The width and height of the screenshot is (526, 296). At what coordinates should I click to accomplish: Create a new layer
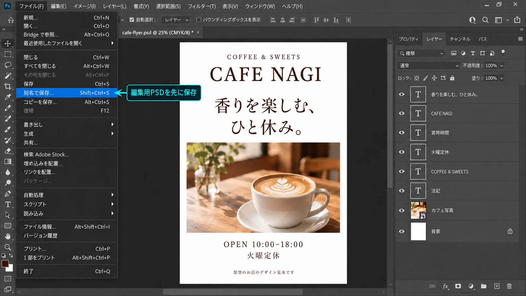point(497,286)
